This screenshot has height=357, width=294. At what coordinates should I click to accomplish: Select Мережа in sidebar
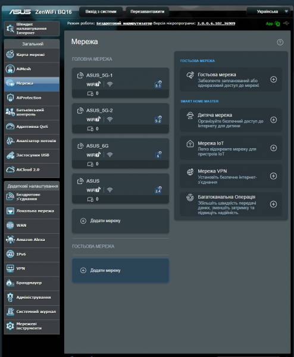(32, 83)
